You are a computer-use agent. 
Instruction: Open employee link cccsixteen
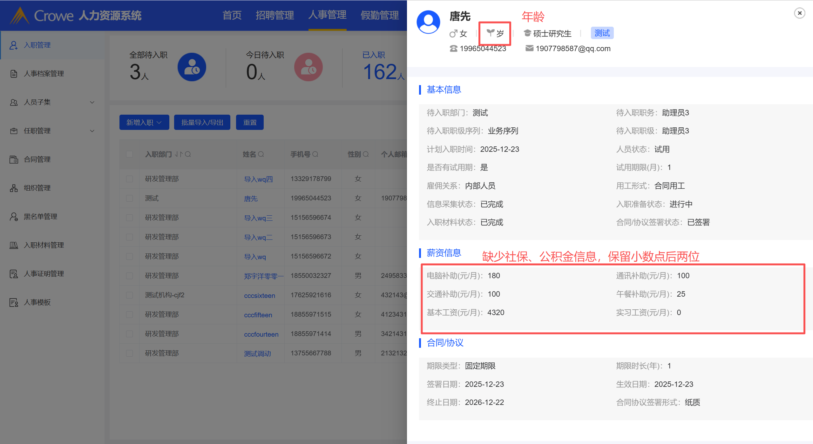tap(259, 296)
